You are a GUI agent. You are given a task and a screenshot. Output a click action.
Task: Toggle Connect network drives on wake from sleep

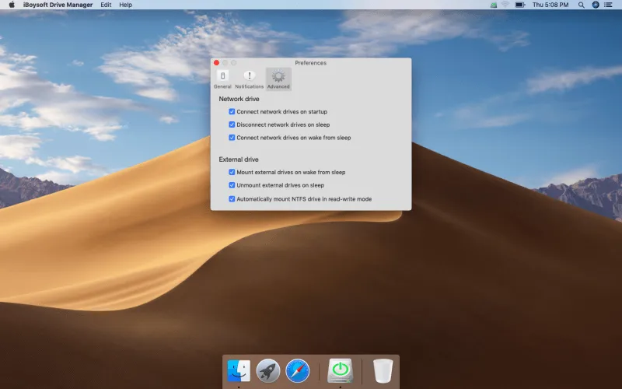232,138
